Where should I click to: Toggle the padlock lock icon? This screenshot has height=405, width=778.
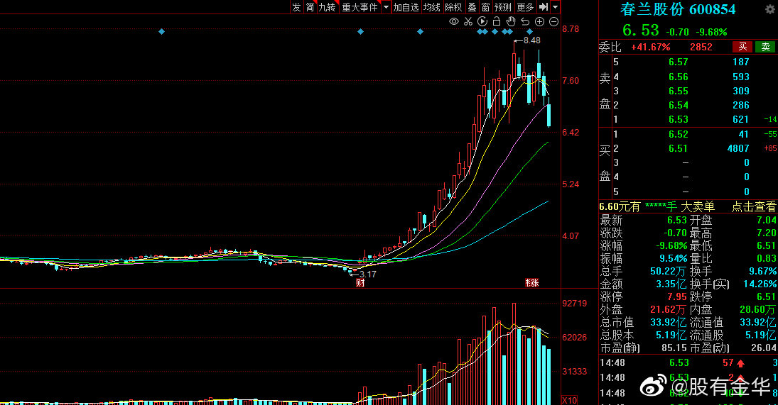[496, 22]
